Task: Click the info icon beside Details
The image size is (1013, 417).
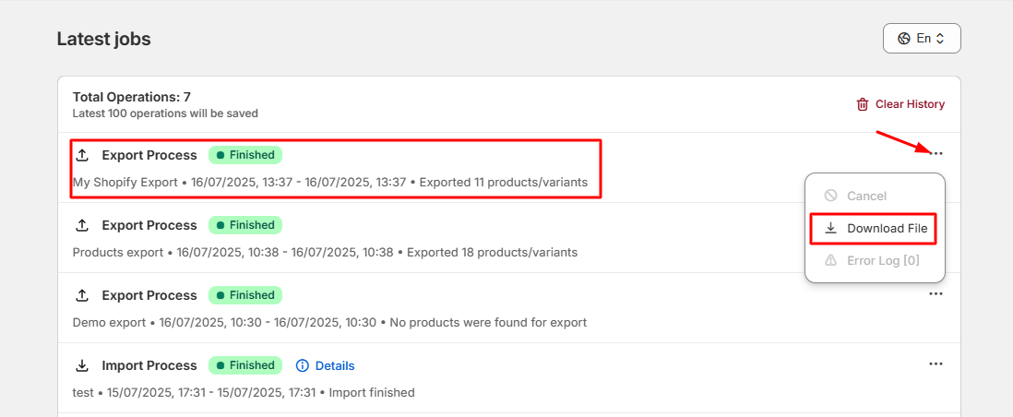Action: tap(303, 366)
